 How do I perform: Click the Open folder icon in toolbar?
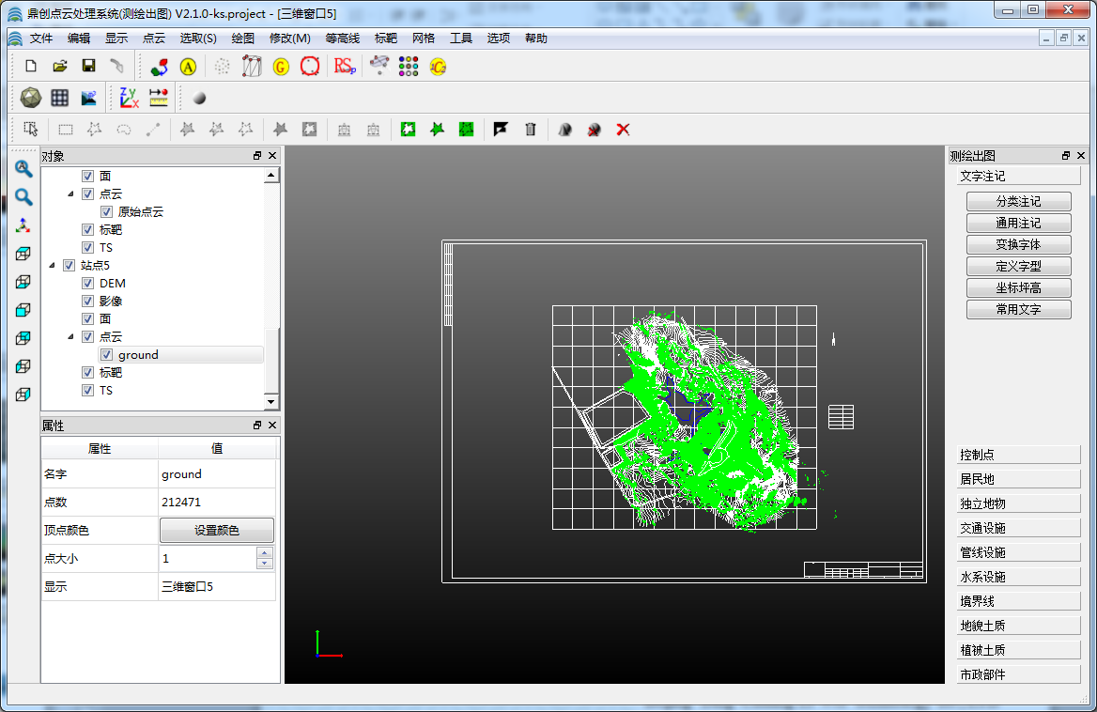(59, 66)
